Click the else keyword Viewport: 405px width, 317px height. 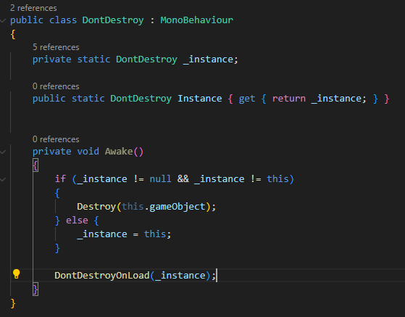(x=77, y=221)
